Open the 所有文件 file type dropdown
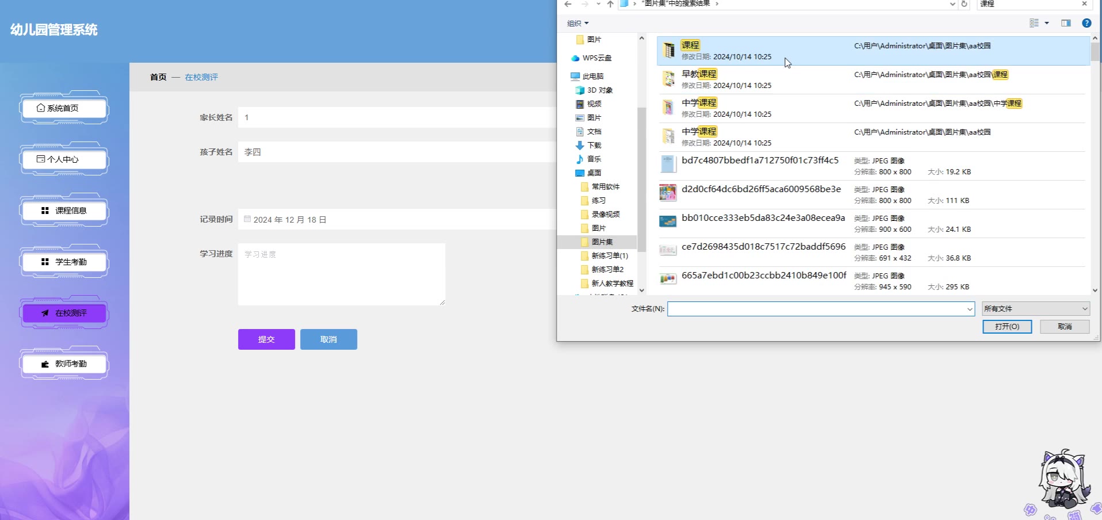 [1035, 309]
